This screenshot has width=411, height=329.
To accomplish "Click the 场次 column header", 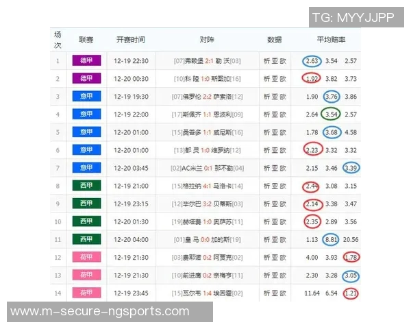I will click(x=58, y=40).
